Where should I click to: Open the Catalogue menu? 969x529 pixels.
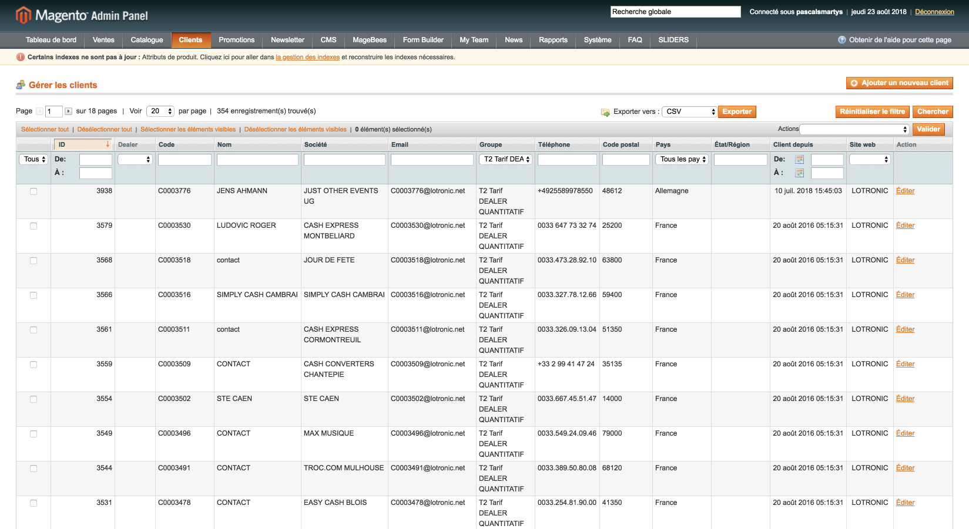pos(146,40)
